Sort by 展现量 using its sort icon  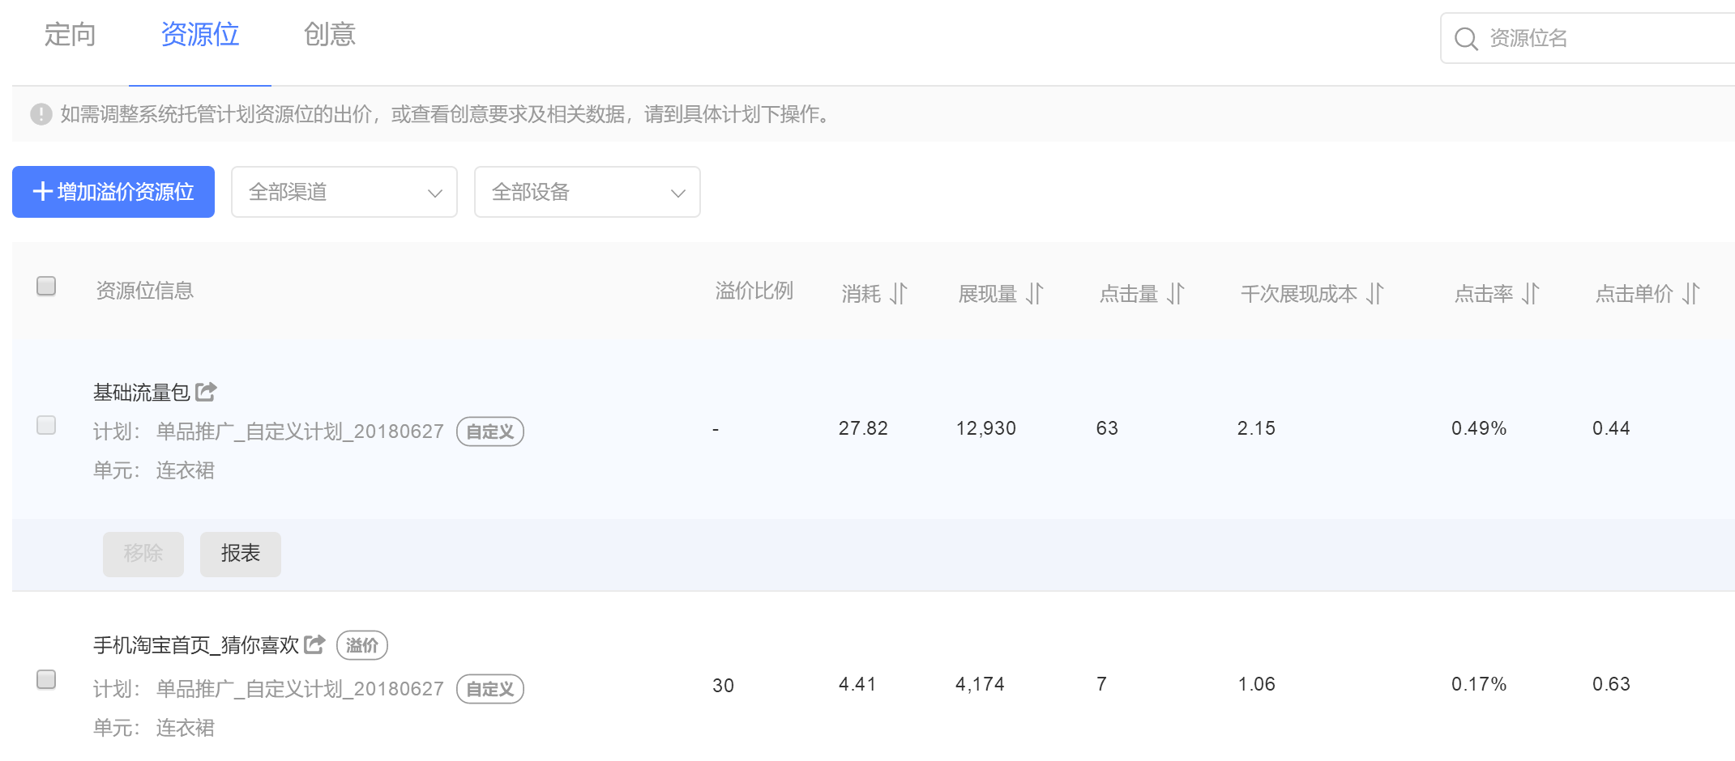pos(1034,293)
